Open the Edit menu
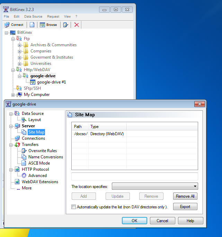The width and height of the screenshot is (222, 237). 17,17
